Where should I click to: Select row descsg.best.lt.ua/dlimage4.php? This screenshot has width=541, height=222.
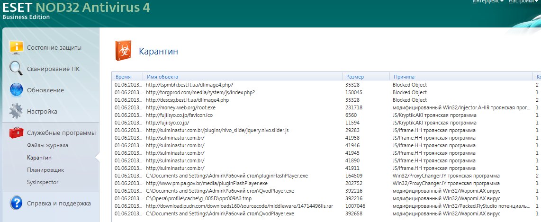[326, 100]
